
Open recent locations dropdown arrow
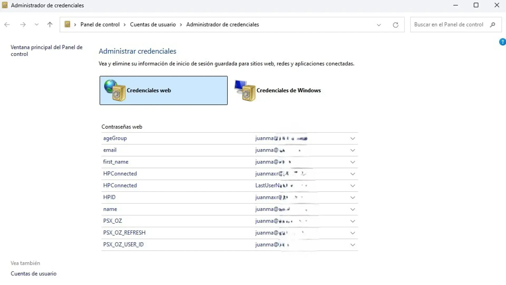(x=37, y=25)
